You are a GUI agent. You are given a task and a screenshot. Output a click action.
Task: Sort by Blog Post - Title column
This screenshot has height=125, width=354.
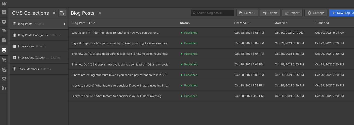click(83, 23)
